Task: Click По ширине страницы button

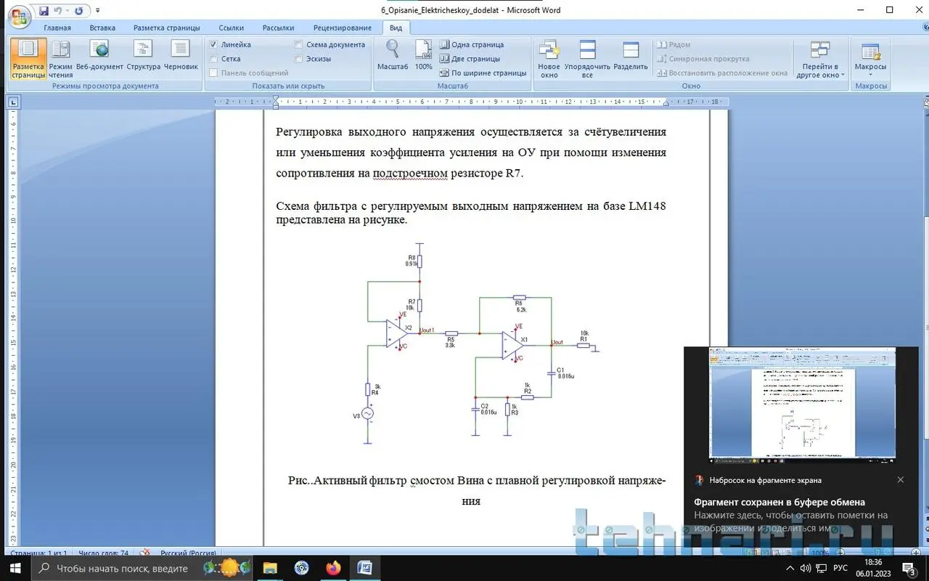Action: tap(483, 73)
